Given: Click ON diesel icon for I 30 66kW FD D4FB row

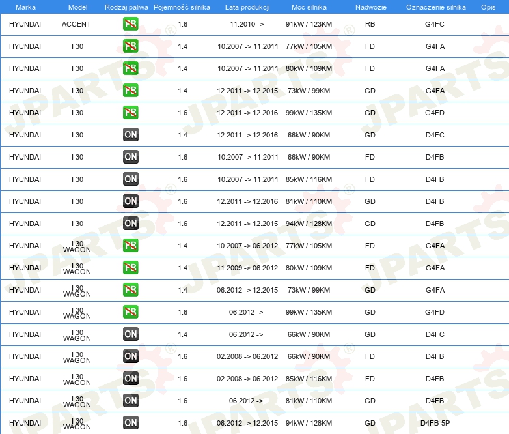Looking at the screenshot, I should (130, 156).
